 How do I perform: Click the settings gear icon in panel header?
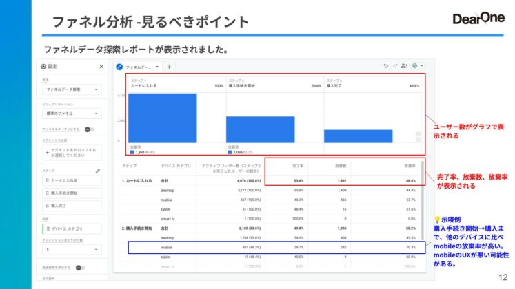[x=43, y=67]
